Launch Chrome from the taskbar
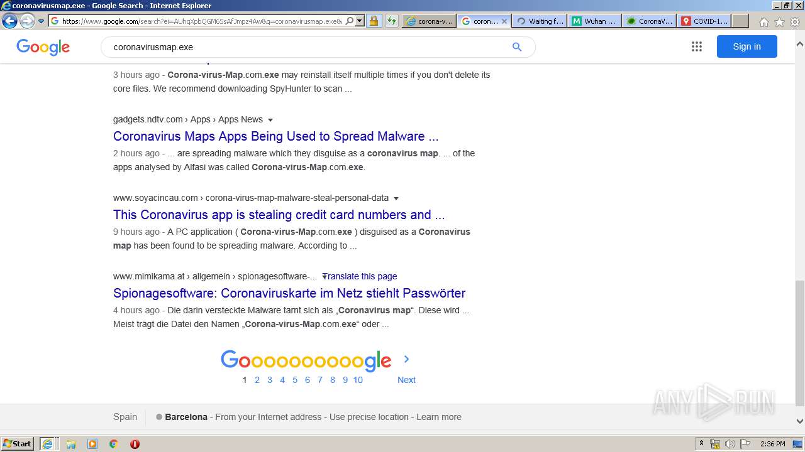The image size is (805, 452). [114, 444]
